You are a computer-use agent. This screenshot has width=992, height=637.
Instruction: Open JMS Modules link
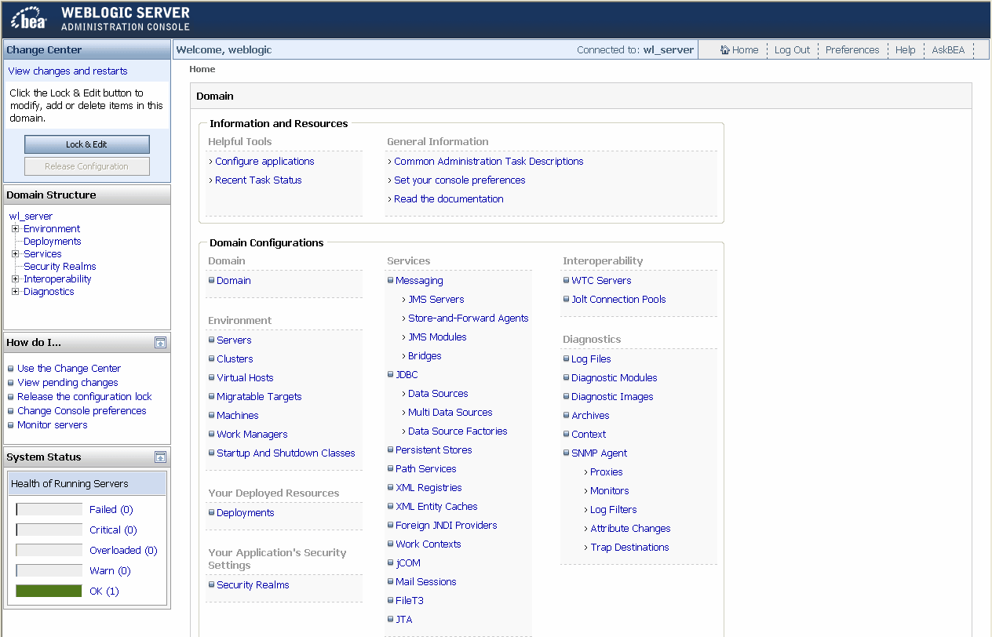[x=437, y=337]
